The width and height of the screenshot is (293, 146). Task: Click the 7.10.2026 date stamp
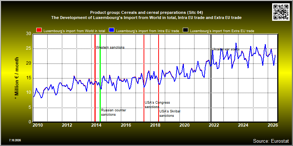15,140
